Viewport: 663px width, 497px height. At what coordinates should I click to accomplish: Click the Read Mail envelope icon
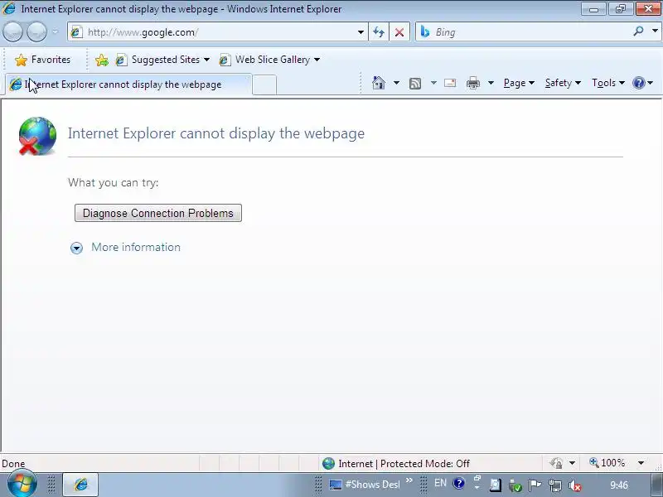point(450,83)
